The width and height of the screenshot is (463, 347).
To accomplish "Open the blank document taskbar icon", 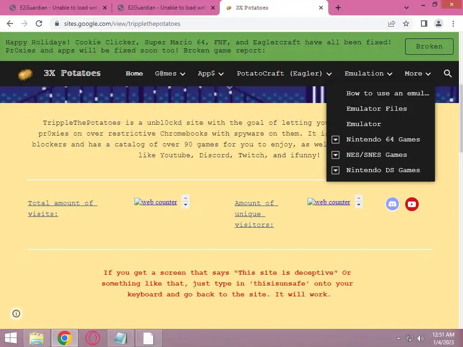I will click(148, 338).
